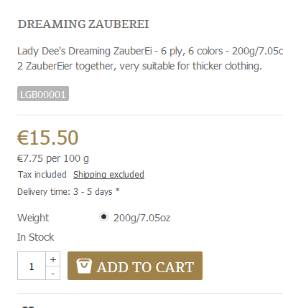Click into the quantity input field
The image size is (283, 308).
coord(32,266)
